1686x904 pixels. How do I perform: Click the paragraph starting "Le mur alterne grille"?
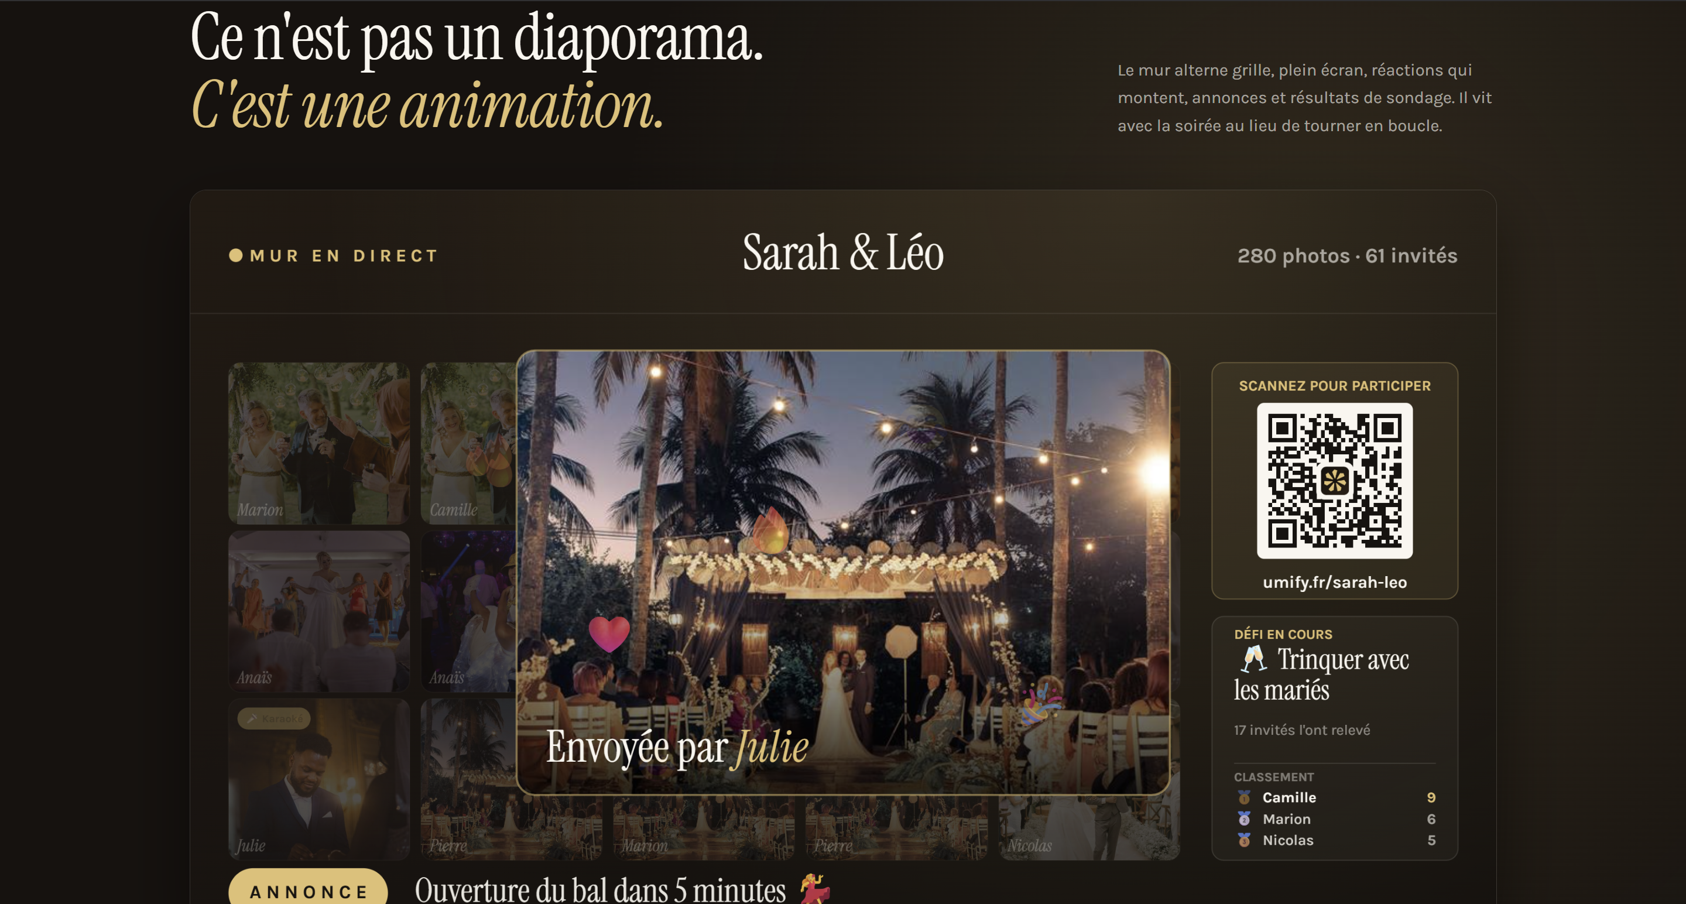click(1304, 98)
